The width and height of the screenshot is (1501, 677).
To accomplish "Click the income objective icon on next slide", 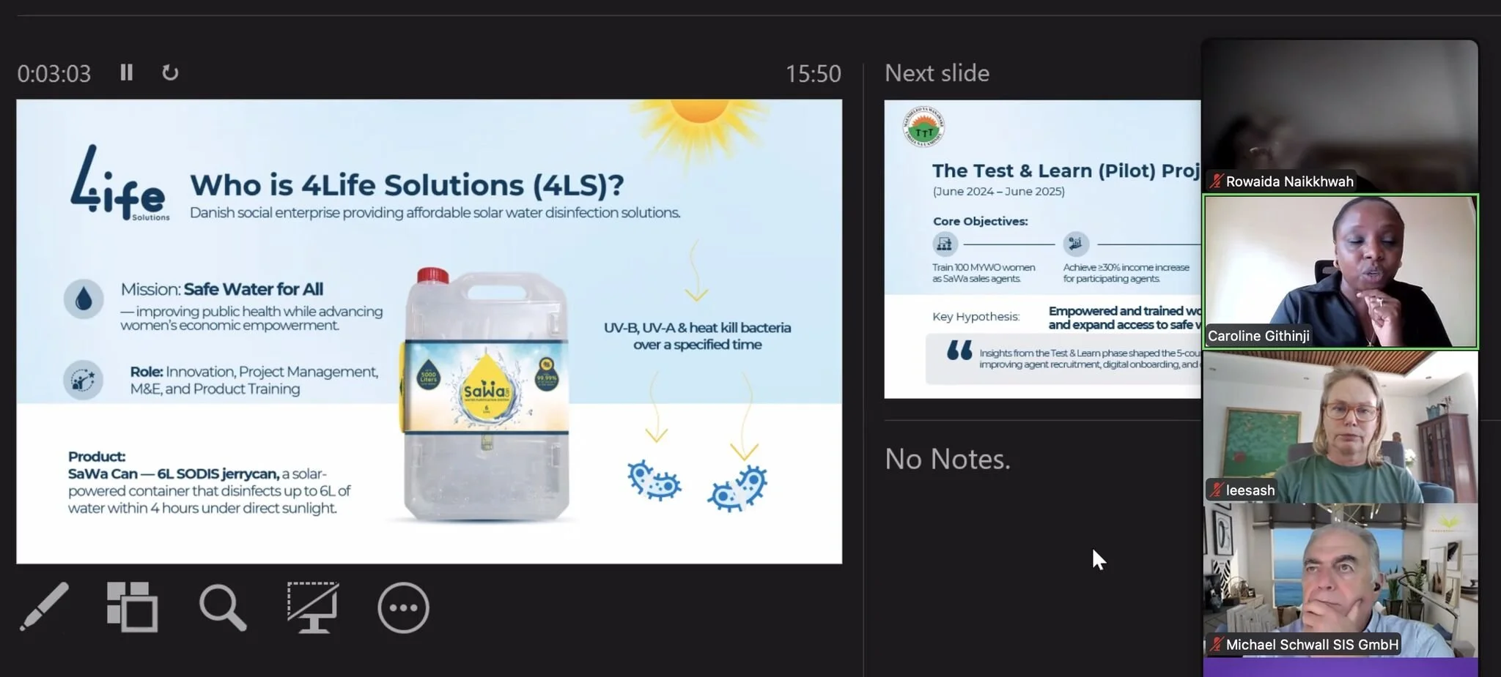I will click(1076, 243).
